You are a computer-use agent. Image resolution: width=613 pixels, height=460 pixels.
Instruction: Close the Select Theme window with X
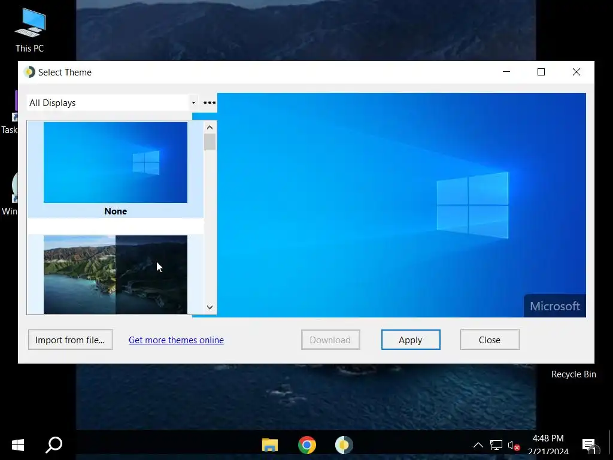point(576,72)
